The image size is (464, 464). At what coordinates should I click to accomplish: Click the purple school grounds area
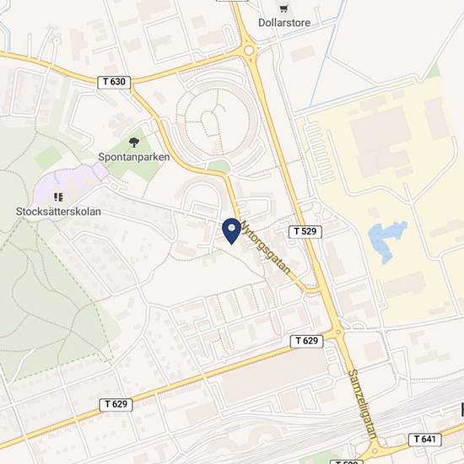(68, 186)
